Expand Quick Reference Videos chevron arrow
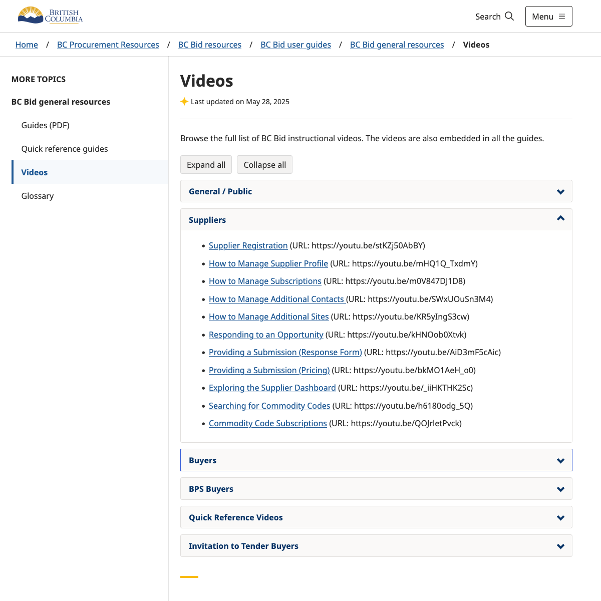The width and height of the screenshot is (601, 601). pyautogui.click(x=560, y=518)
